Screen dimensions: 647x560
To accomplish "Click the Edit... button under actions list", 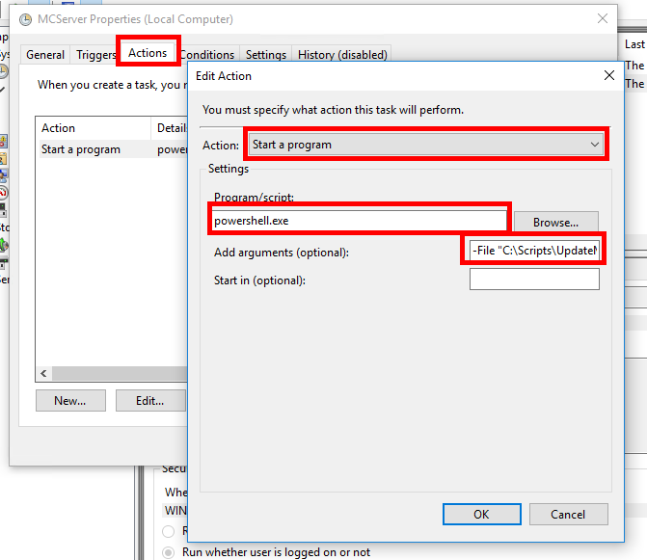I will (x=150, y=400).
